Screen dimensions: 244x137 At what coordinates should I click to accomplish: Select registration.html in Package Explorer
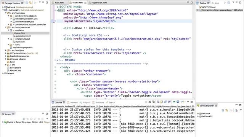click(x=23, y=36)
